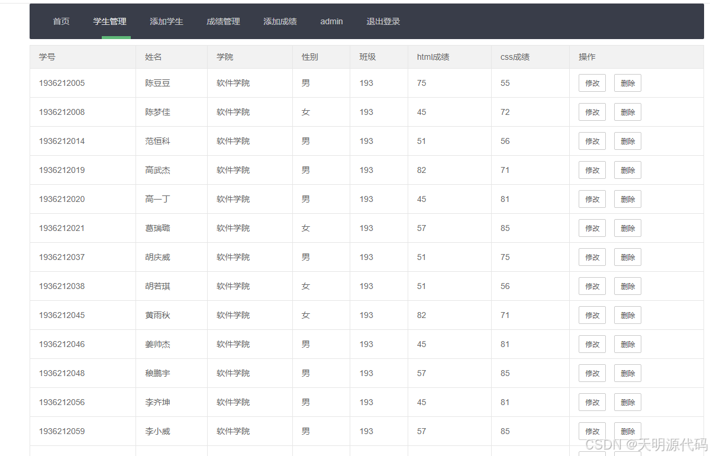
Task: Open the 首页 nav item
Action: coord(61,21)
